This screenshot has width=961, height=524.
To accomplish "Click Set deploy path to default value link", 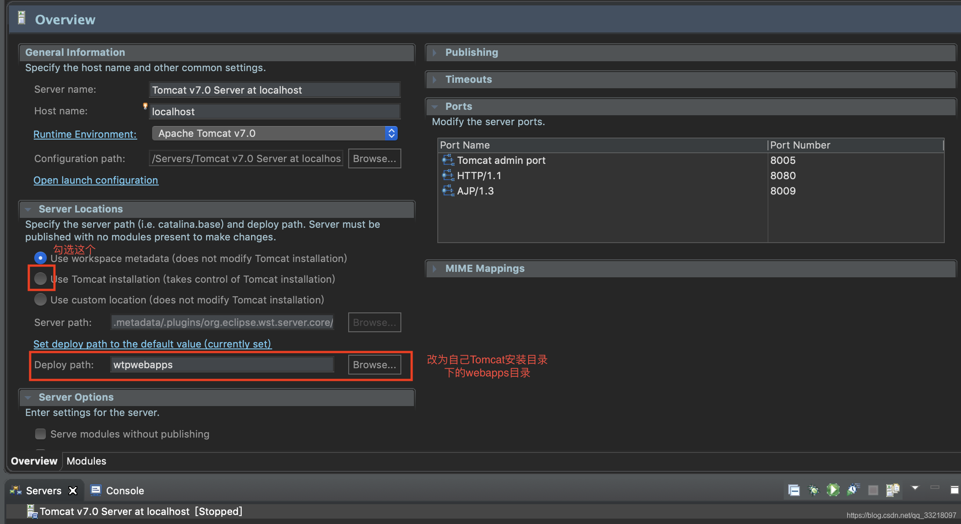I will (153, 344).
